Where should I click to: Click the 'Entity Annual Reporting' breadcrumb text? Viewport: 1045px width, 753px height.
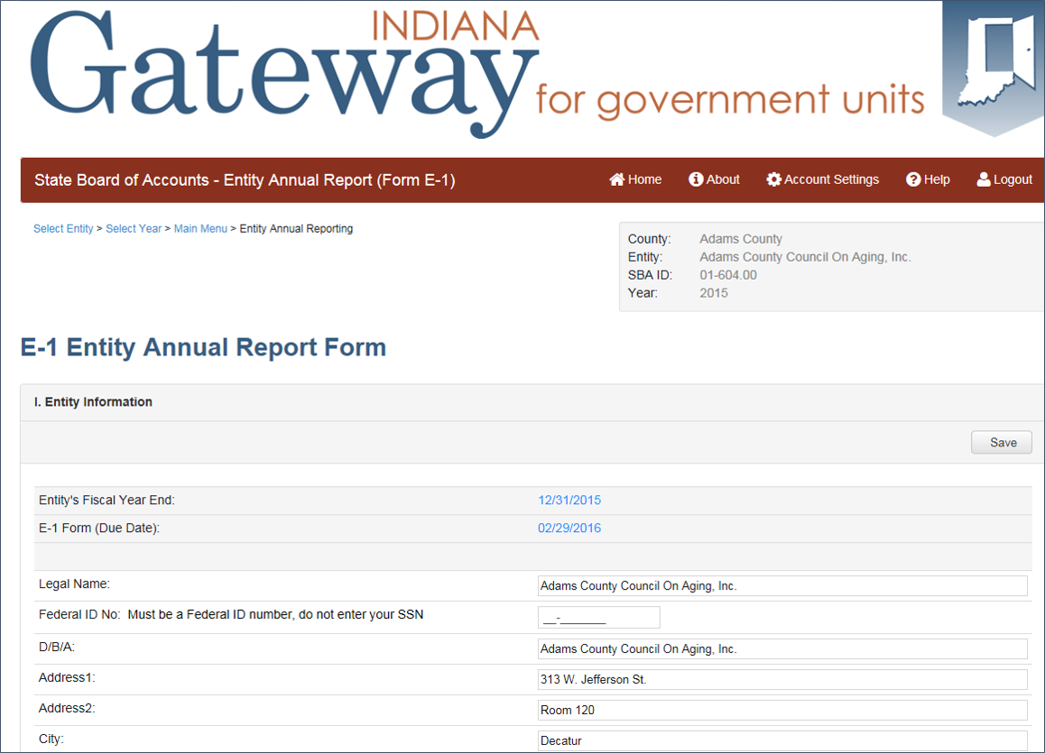[x=296, y=228]
